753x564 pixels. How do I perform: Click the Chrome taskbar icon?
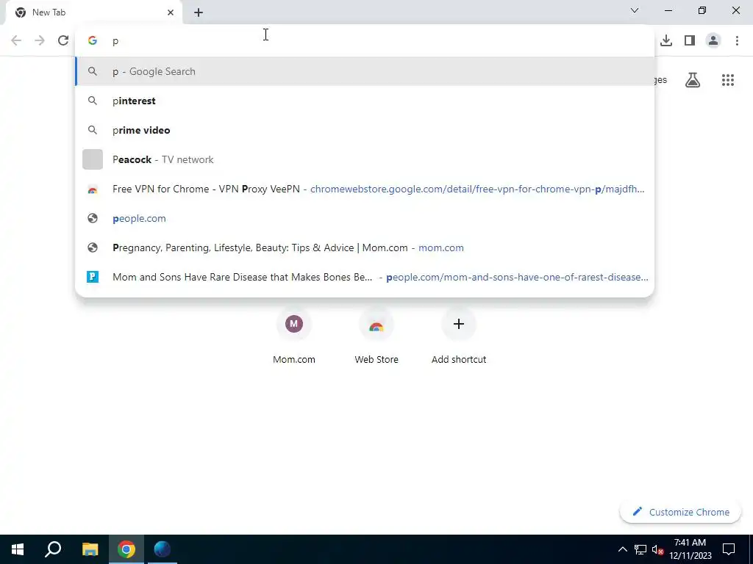(126, 549)
